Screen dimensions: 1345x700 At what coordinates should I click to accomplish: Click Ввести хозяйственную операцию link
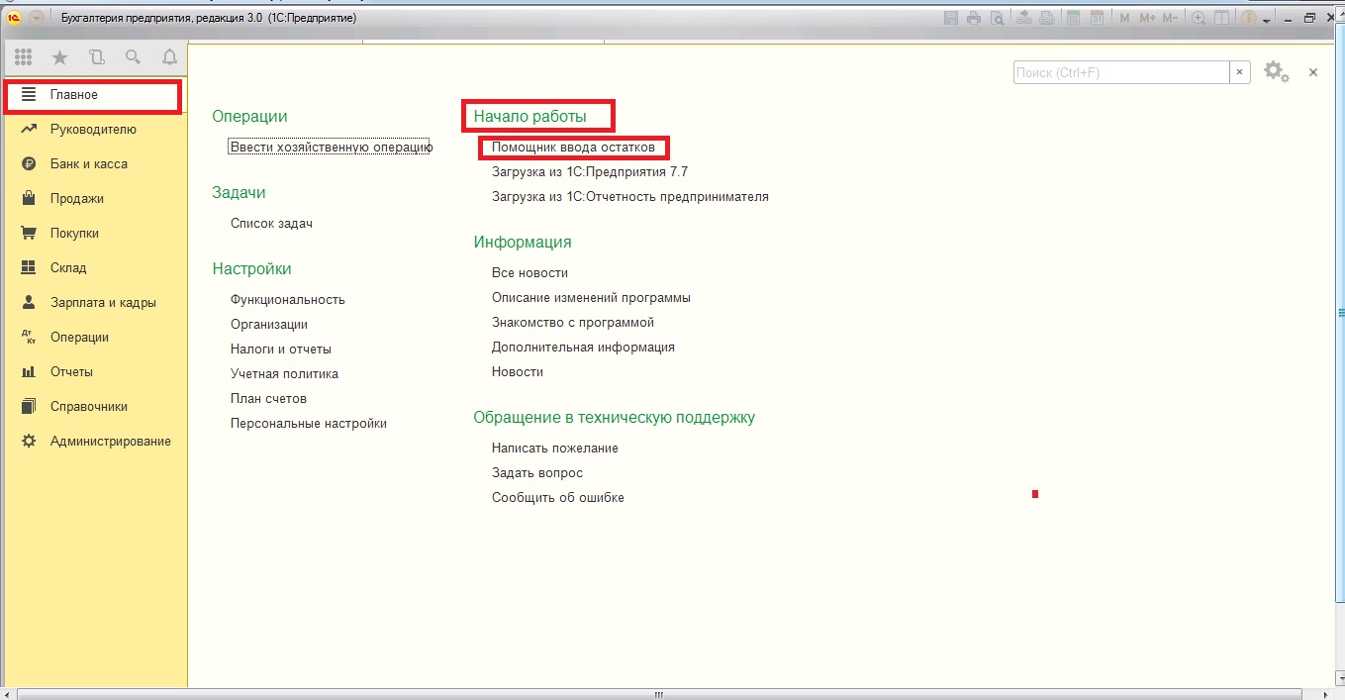[x=331, y=148]
